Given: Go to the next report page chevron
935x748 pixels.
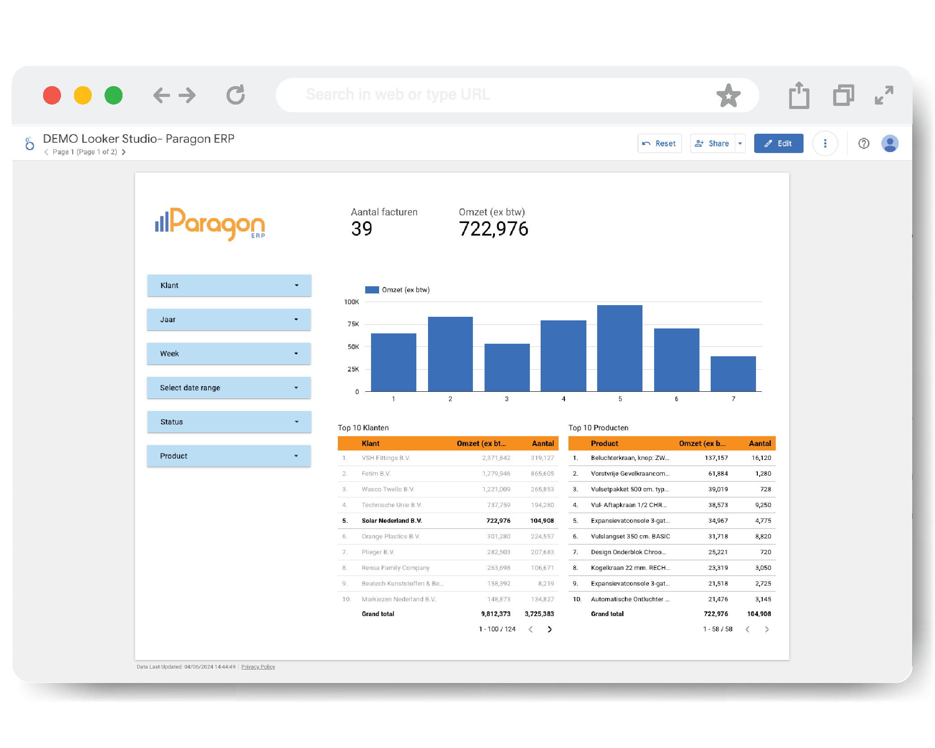Looking at the screenshot, I should click(x=123, y=152).
